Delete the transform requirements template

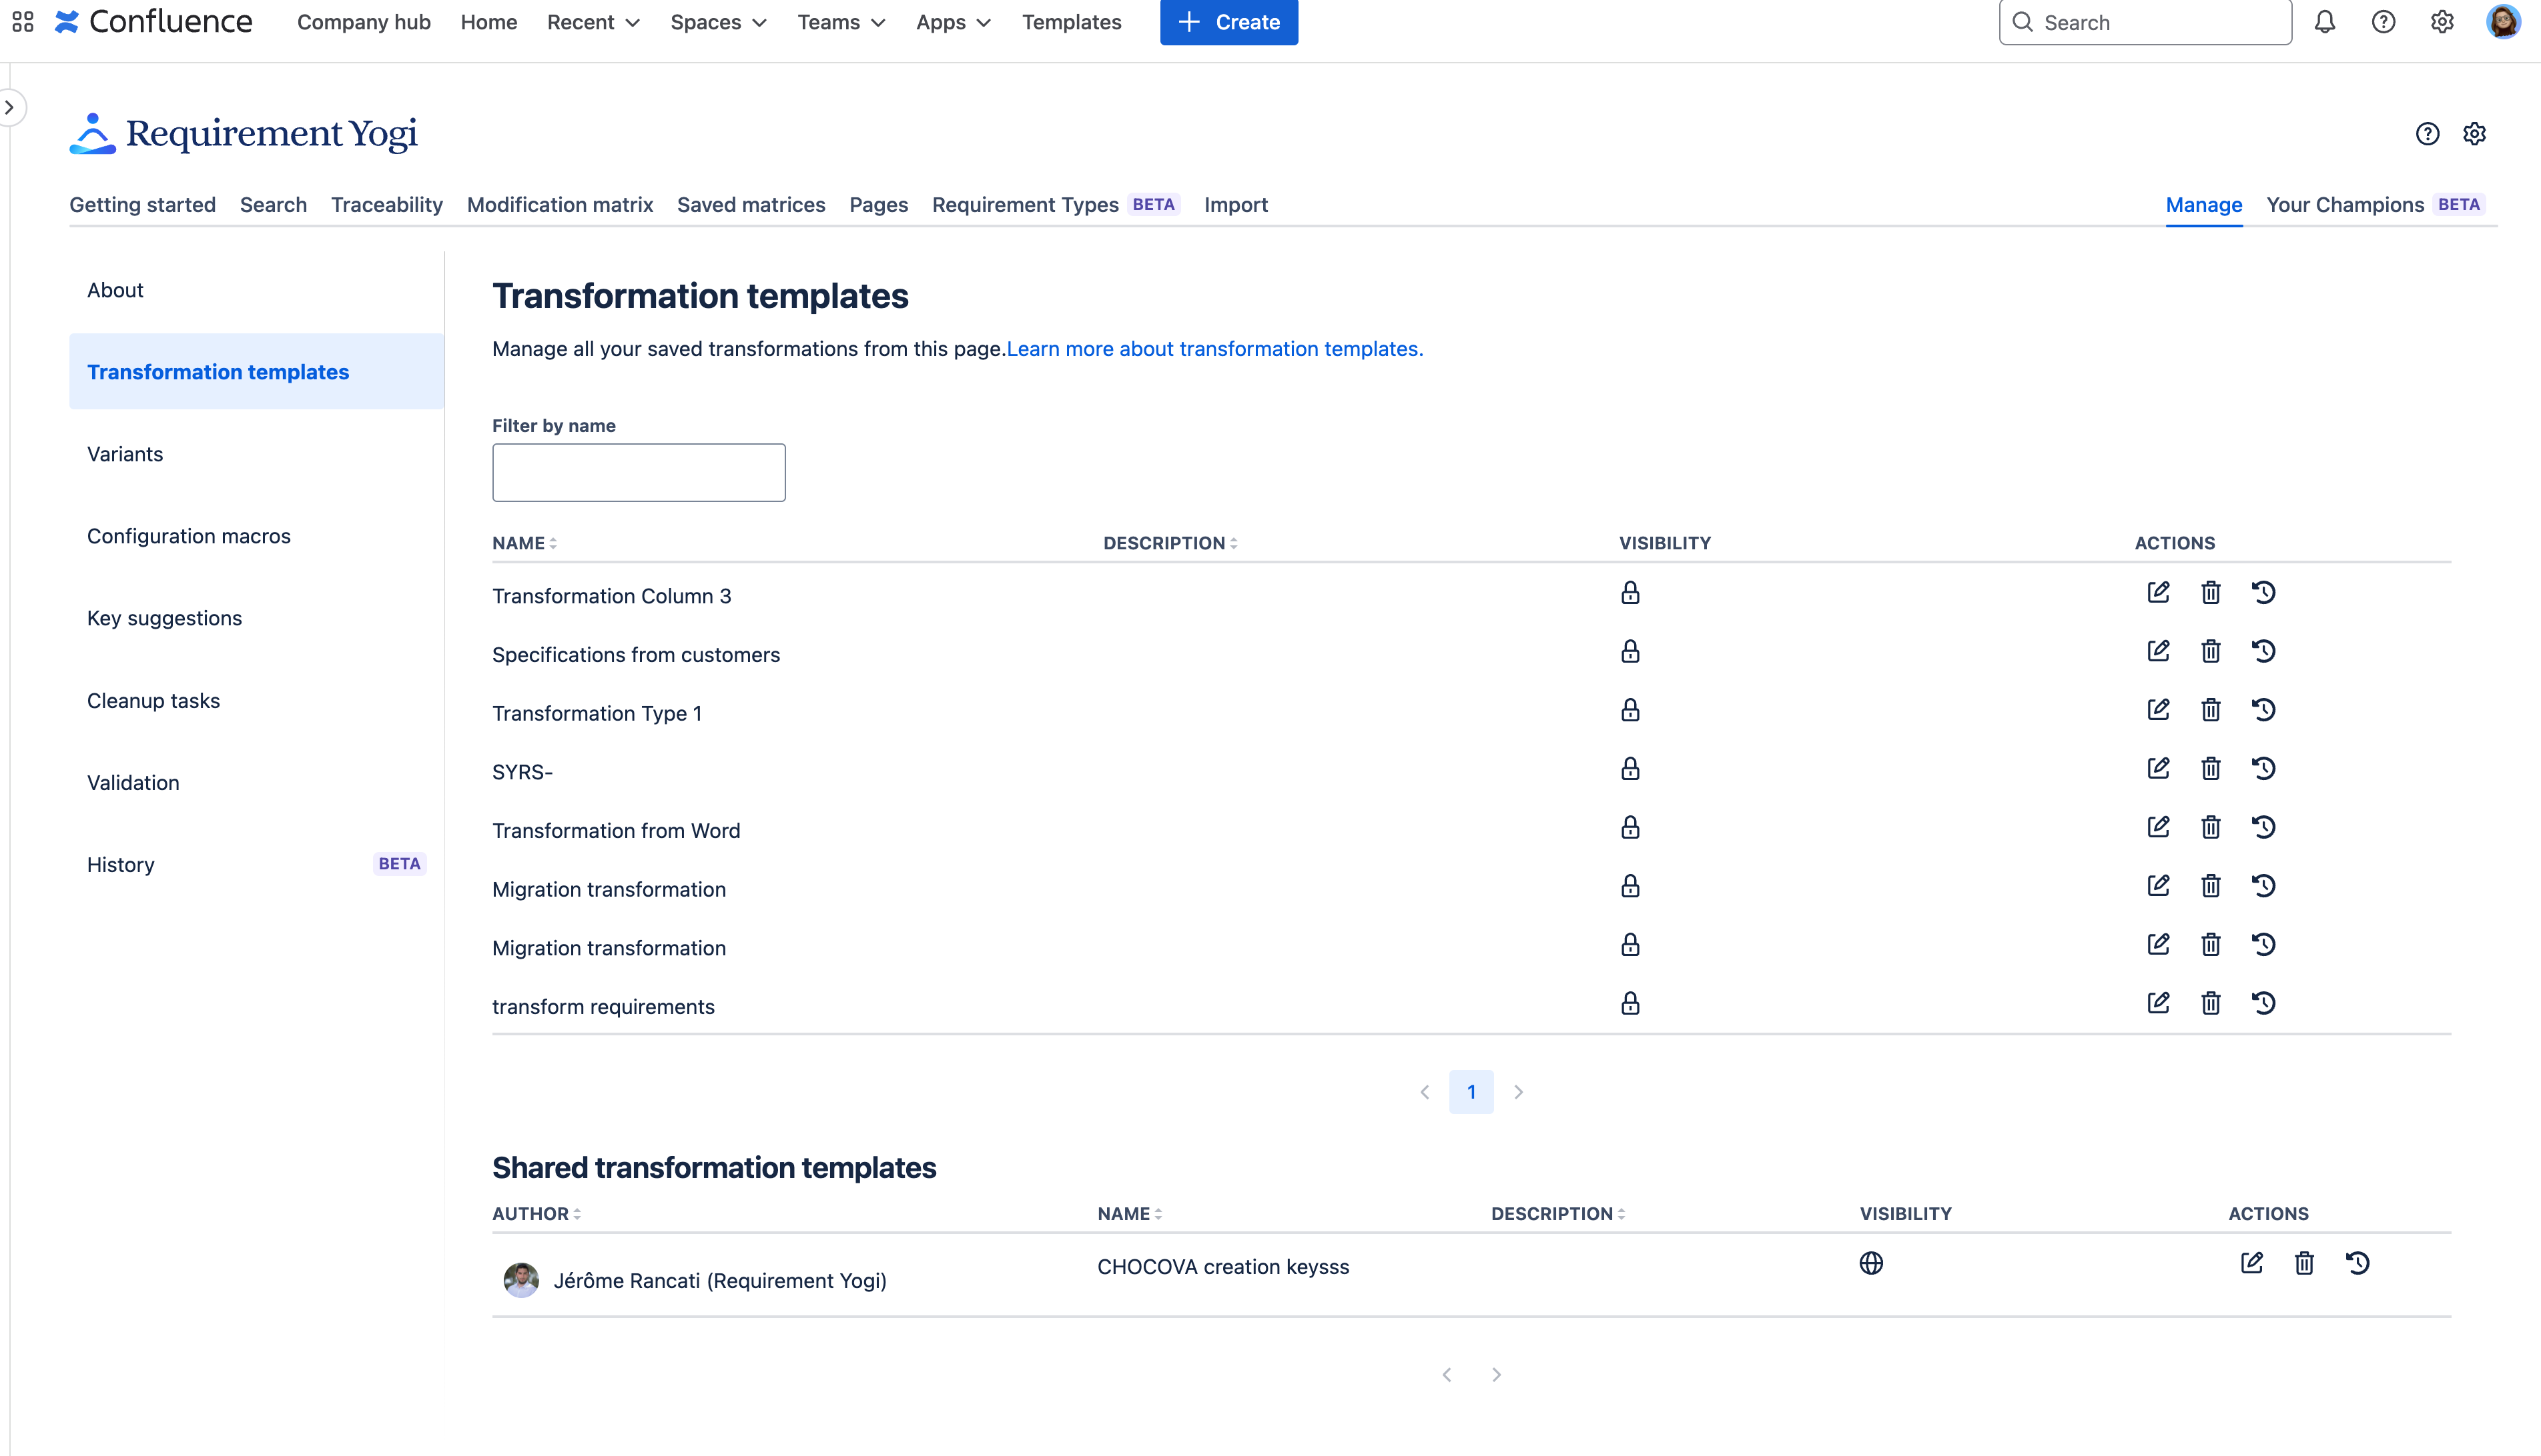[2211, 1004]
